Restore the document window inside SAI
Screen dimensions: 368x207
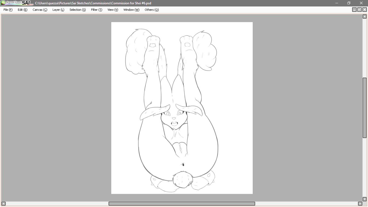[359, 10]
